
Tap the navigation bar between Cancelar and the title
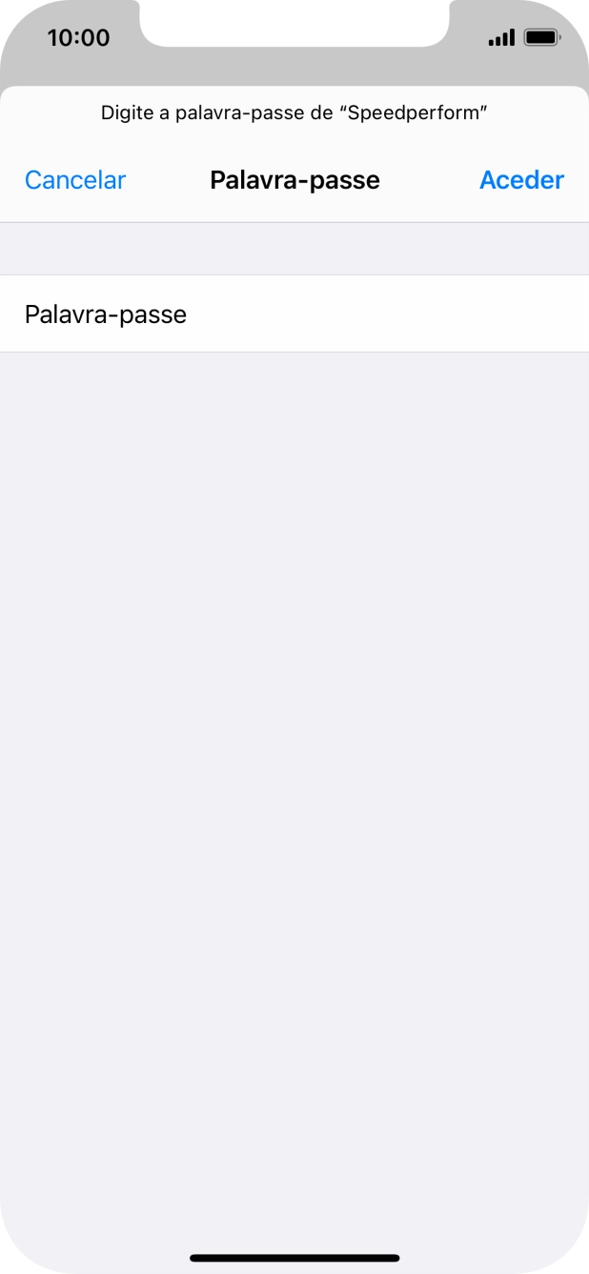pos(168,180)
